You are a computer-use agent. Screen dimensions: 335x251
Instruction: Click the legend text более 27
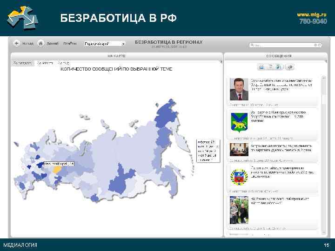(207, 142)
